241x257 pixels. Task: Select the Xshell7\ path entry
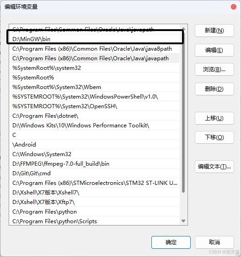(94, 193)
